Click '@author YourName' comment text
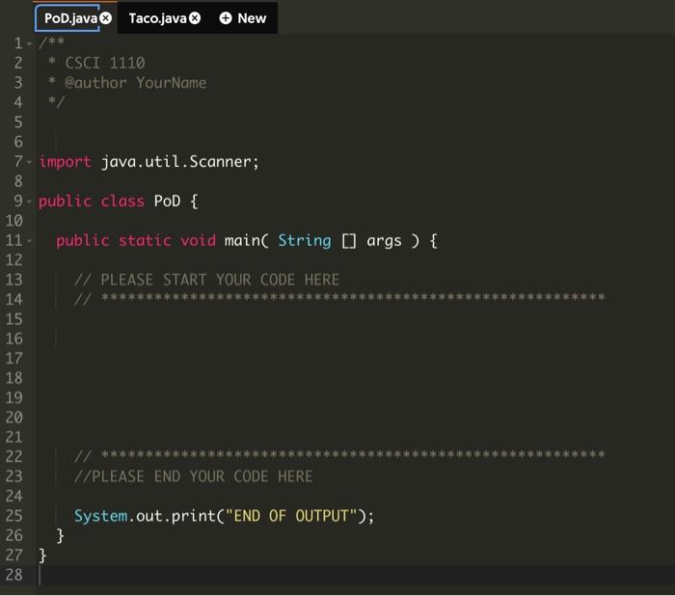675x596 pixels. 136,83
